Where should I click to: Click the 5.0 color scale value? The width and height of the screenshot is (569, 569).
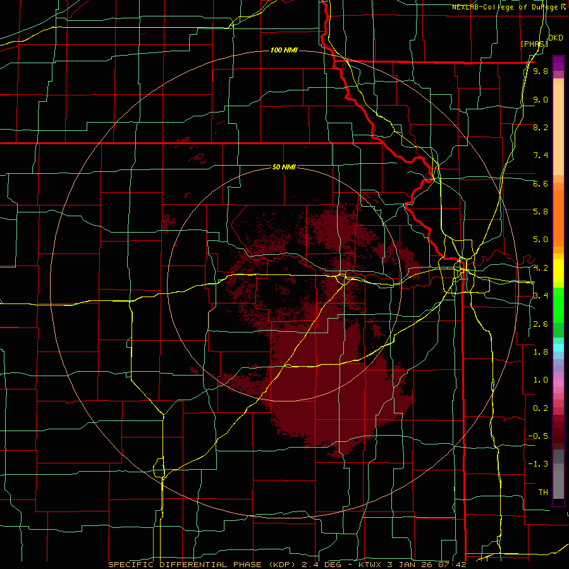[x=541, y=240]
